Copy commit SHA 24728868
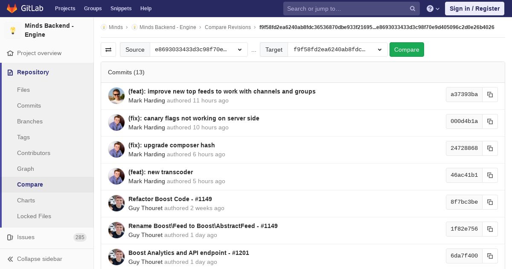The width and height of the screenshot is (512, 269). (490, 148)
